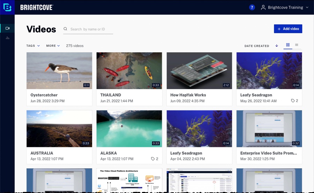Open the Oystercatcher video thumbnail
Viewport: 314px width, 193px height.
pos(59,71)
